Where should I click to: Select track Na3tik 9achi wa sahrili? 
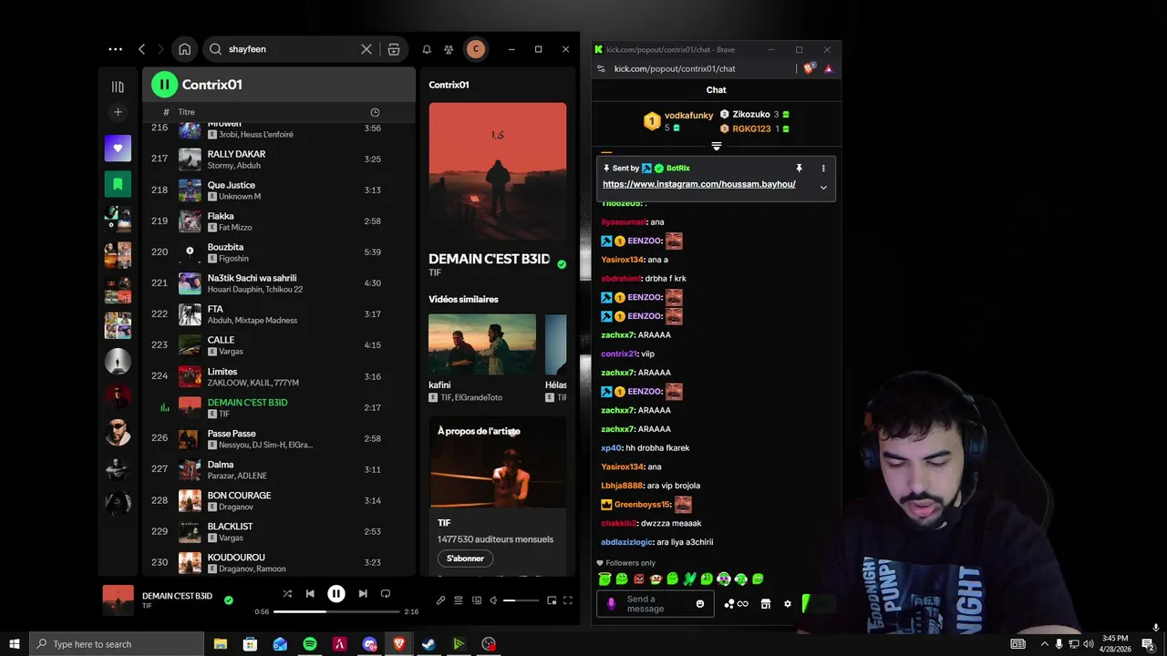tap(278, 283)
